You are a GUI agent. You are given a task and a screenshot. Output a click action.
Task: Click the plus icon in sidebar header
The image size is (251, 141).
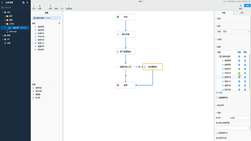click(x=27, y=3)
